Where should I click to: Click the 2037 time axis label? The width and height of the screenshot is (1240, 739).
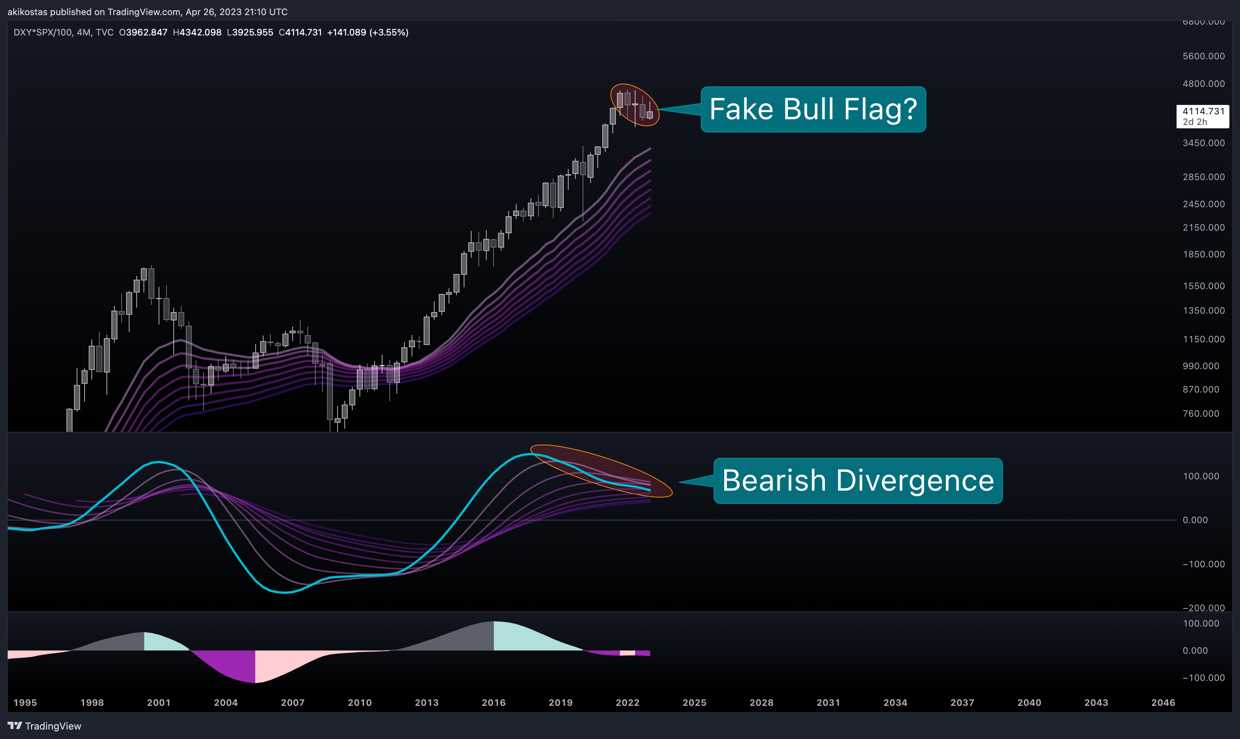[x=962, y=703]
